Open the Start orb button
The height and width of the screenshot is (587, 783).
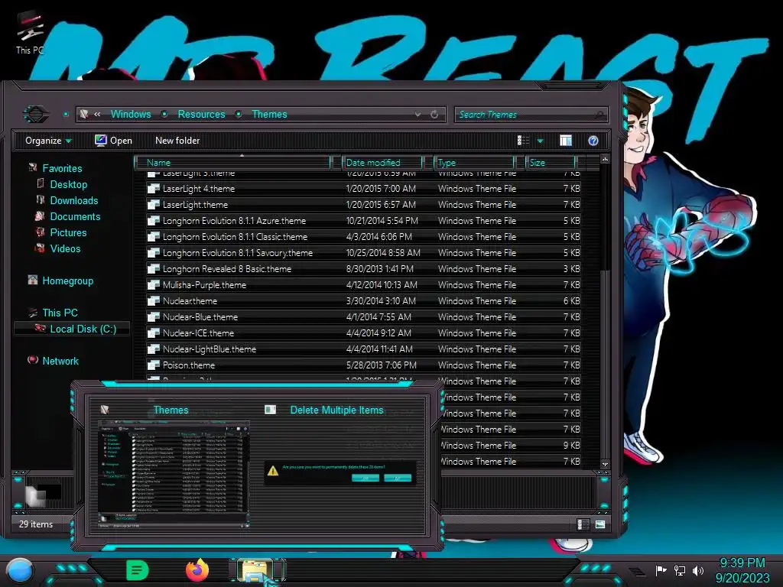20,570
